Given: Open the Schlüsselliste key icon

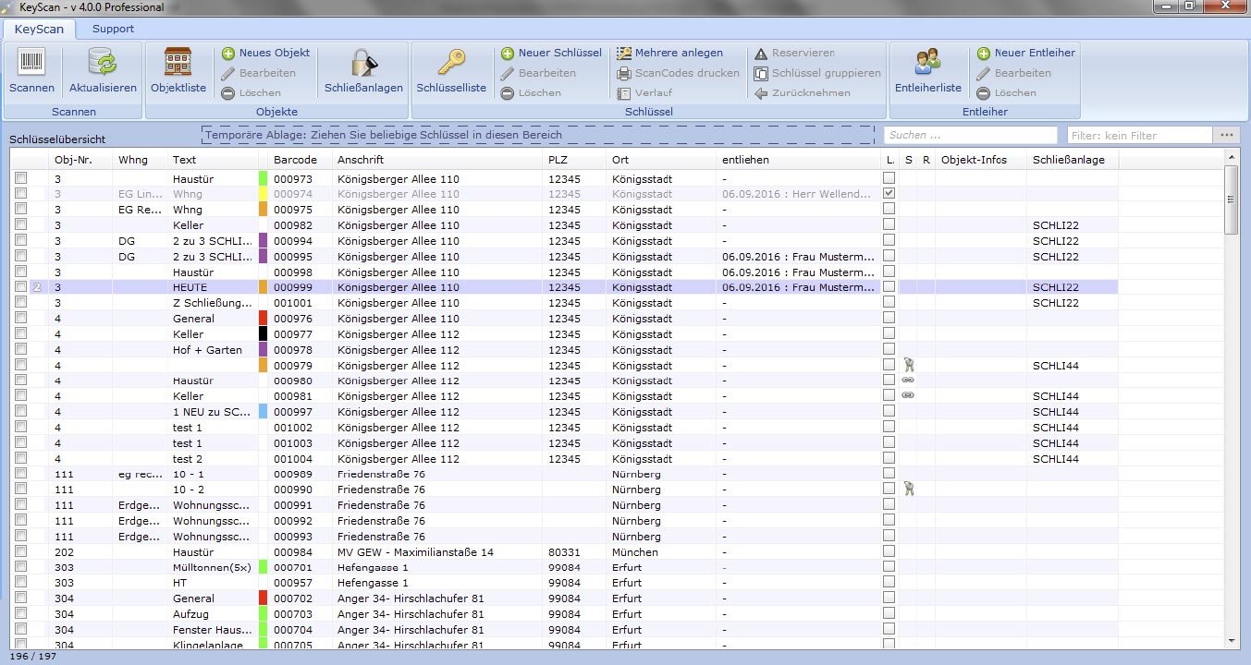Looking at the screenshot, I should (451, 64).
